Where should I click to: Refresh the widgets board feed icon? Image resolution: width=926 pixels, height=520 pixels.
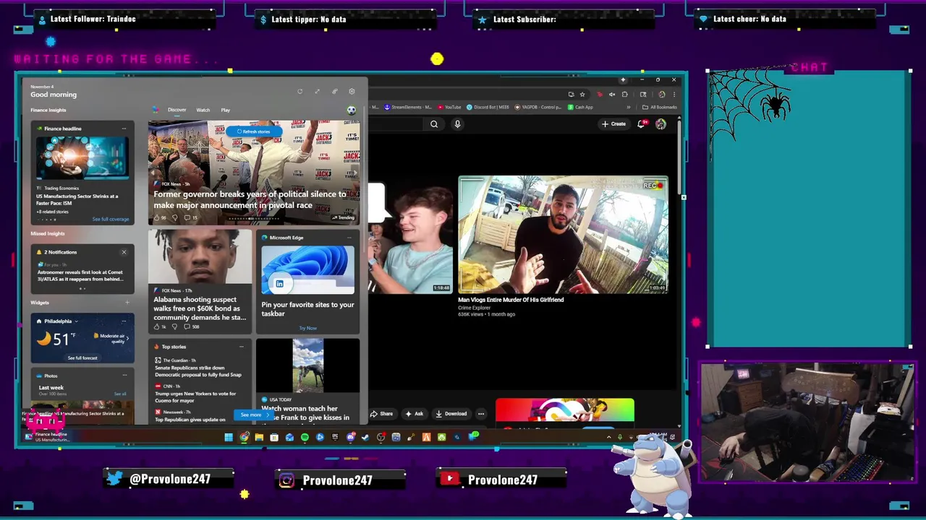point(300,92)
